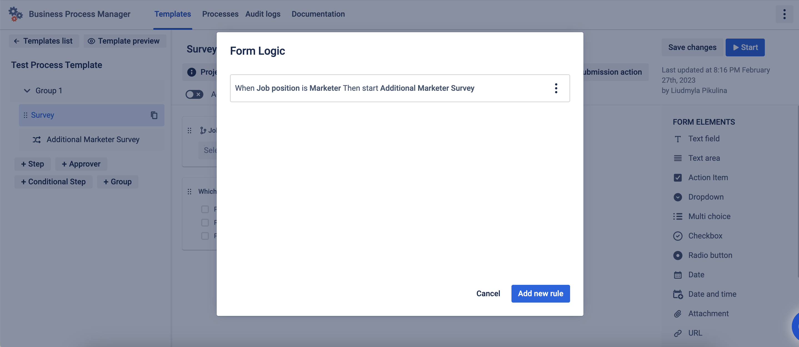Switch to the Processes tab
799x347 pixels.
tap(220, 14)
